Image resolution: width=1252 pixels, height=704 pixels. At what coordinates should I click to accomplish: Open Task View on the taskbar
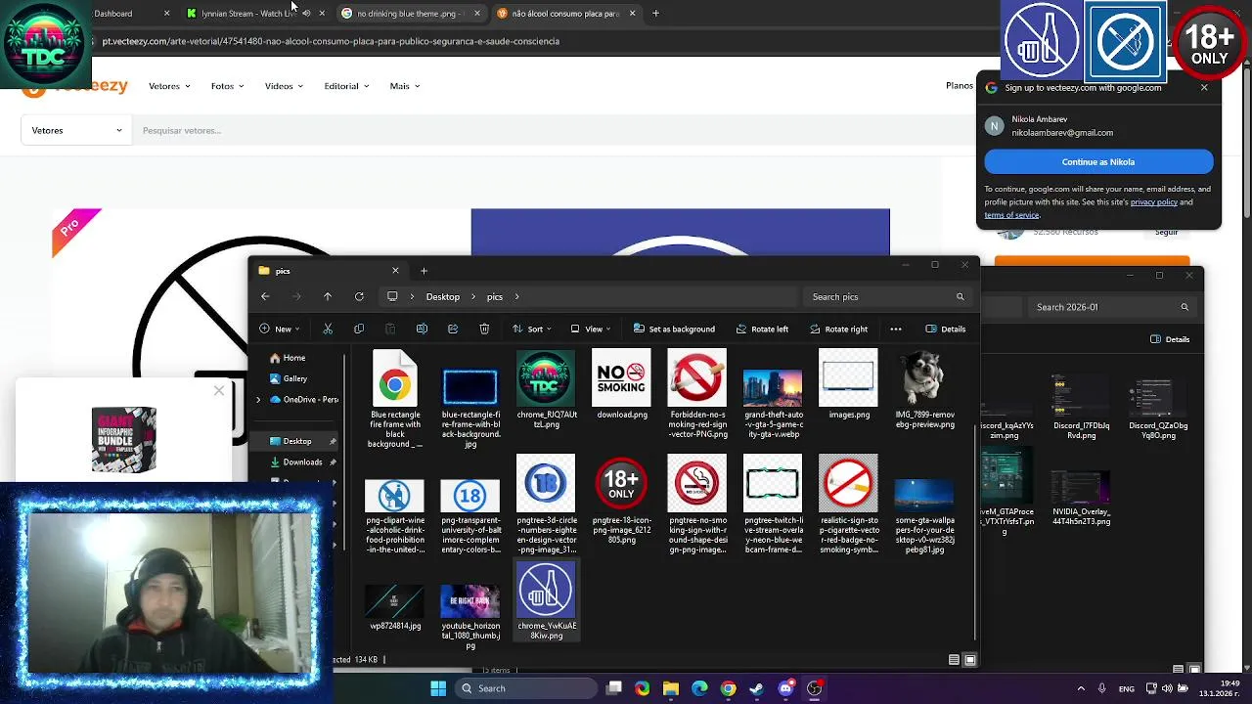(x=613, y=688)
